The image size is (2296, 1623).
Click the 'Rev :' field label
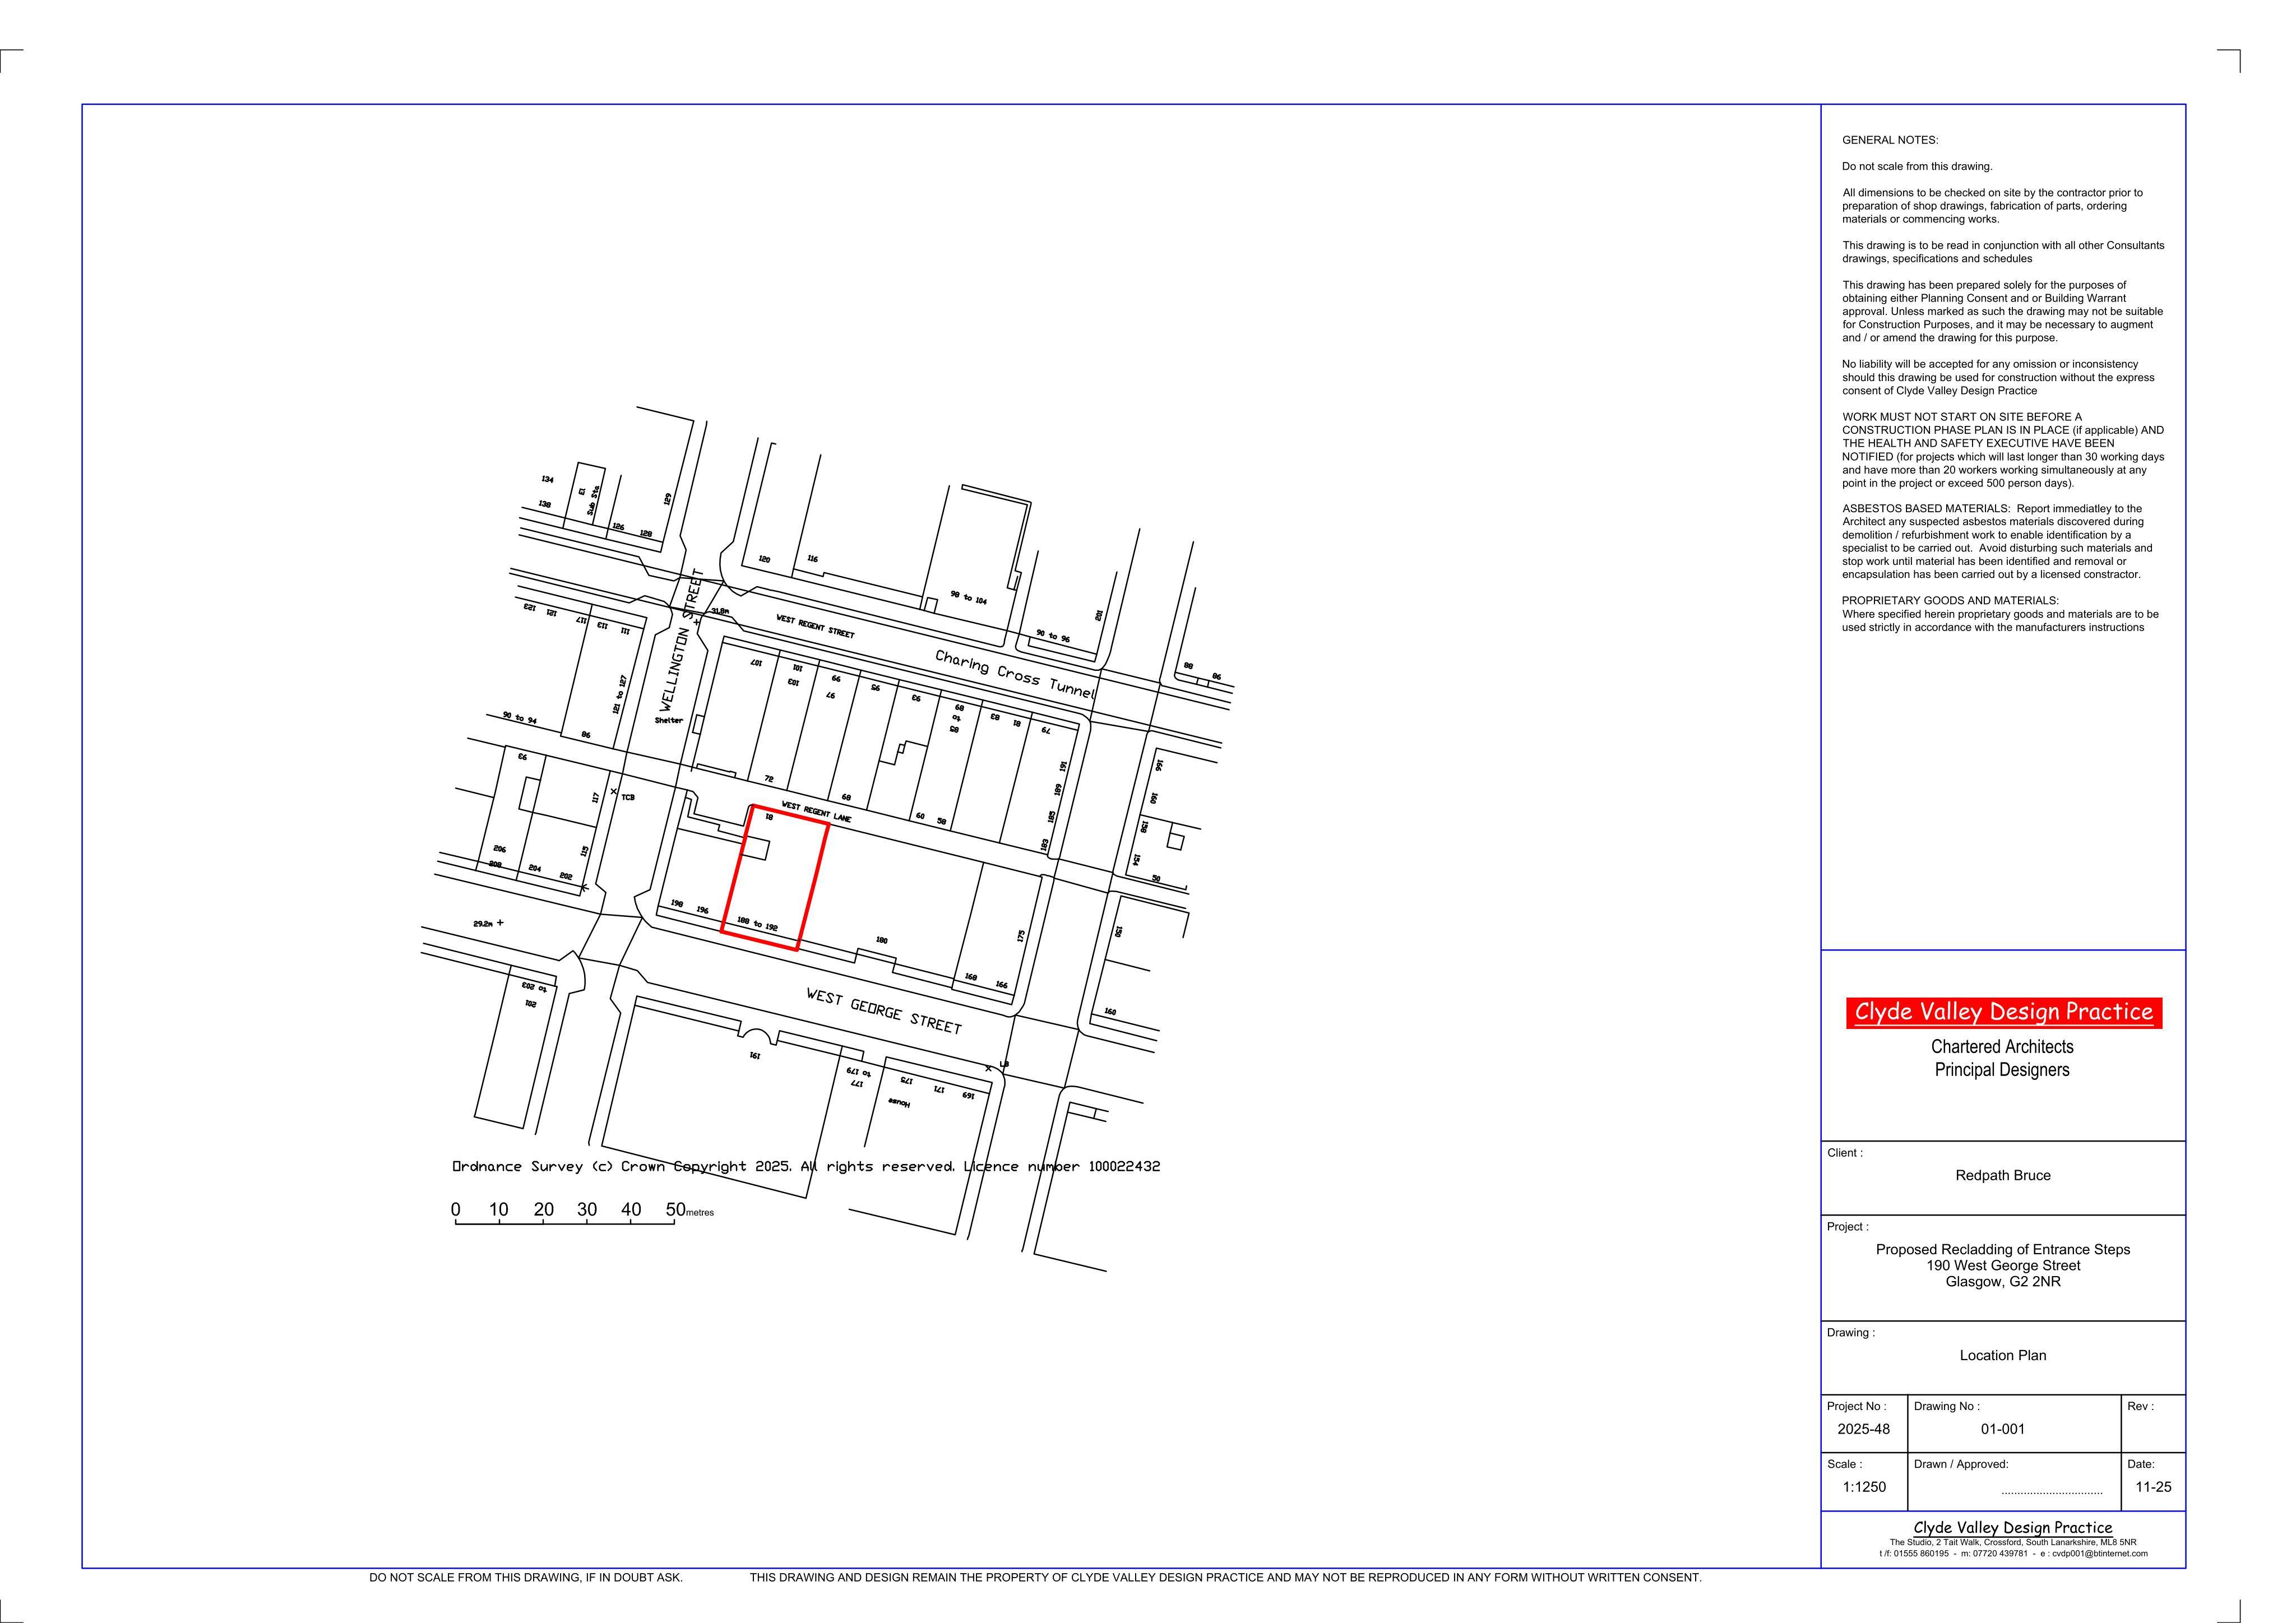(2140, 1406)
